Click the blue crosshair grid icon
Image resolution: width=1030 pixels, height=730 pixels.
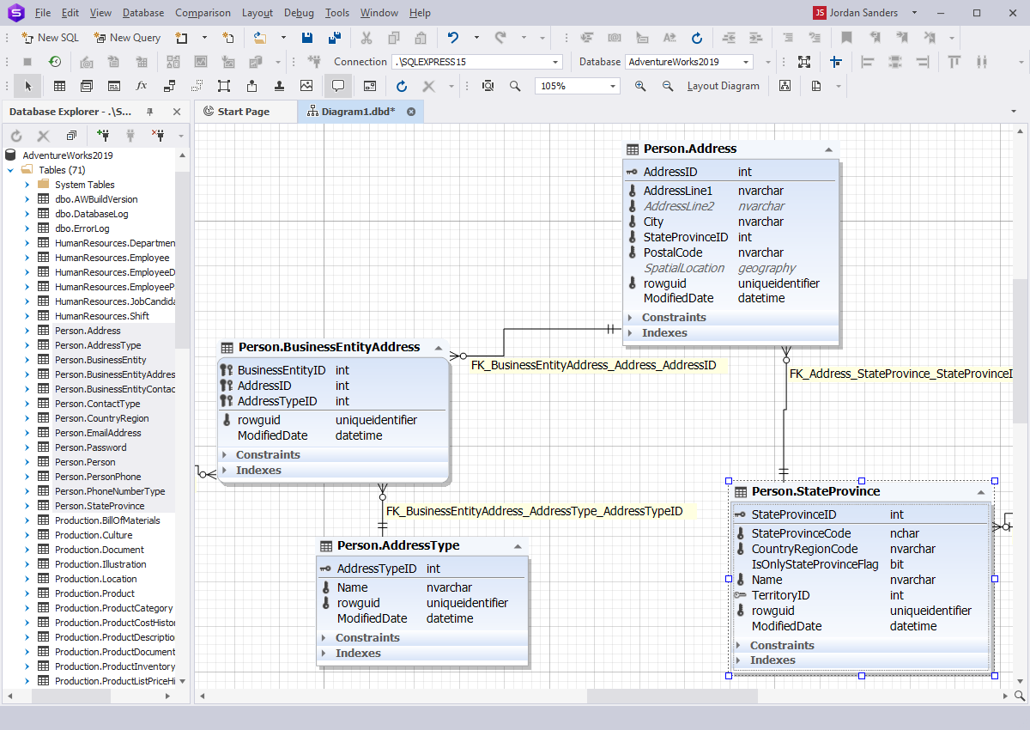[x=835, y=62]
